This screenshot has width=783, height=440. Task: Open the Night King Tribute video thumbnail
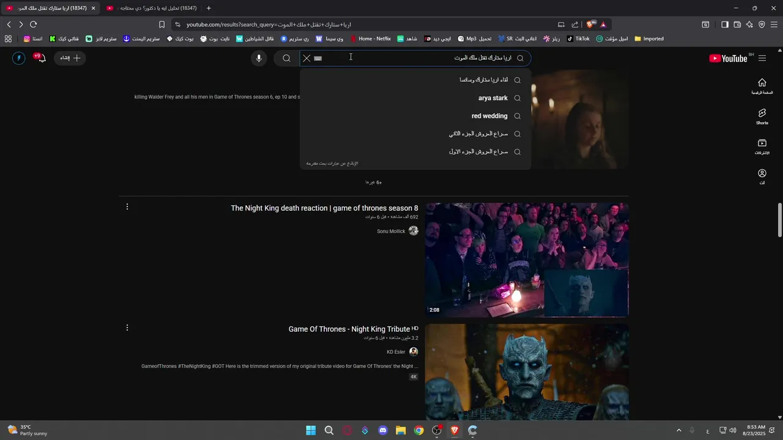point(527,372)
